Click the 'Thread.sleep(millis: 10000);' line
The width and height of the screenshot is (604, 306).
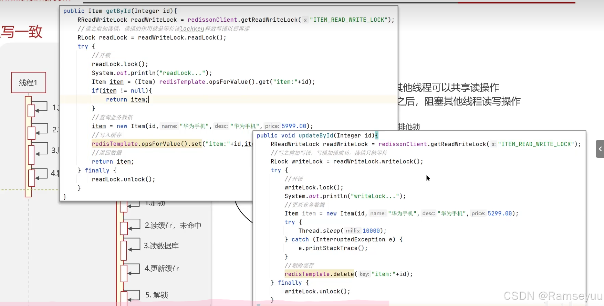[342, 231]
